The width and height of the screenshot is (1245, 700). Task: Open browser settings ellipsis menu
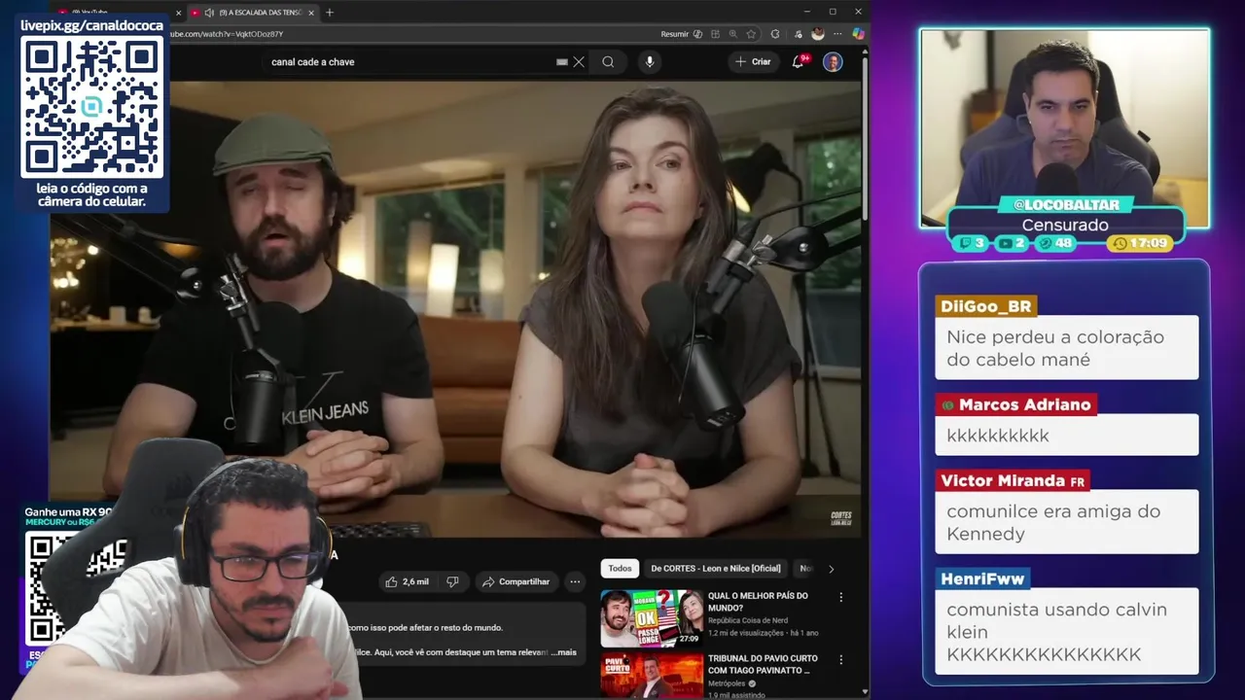[837, 34]
